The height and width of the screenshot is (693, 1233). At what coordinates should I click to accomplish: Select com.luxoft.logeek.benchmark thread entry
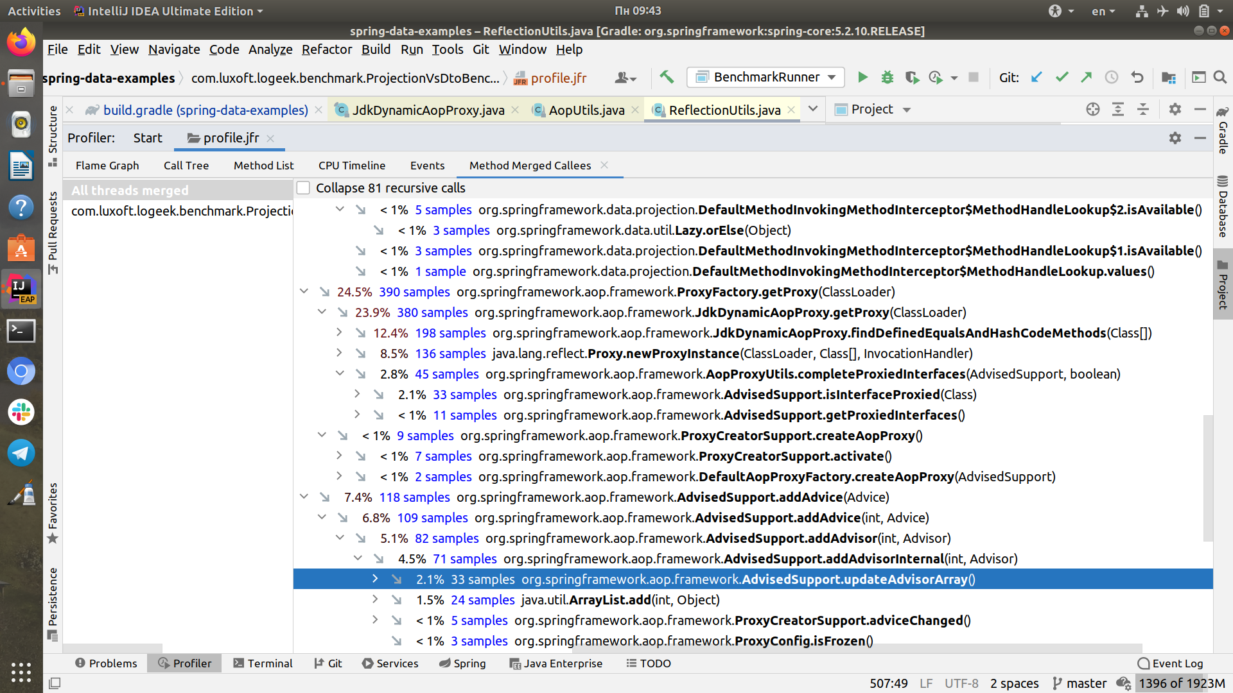178,211
